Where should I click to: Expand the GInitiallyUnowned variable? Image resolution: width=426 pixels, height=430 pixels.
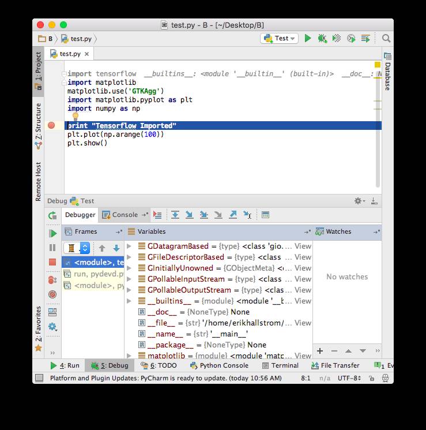(x=129, y=268)
